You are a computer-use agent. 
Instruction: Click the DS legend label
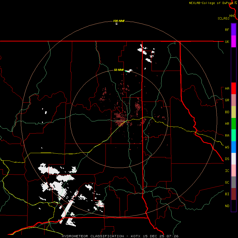(x=227, y=159)
